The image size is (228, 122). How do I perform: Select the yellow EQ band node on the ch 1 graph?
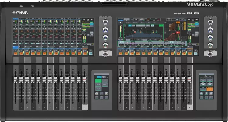point(153,32)
